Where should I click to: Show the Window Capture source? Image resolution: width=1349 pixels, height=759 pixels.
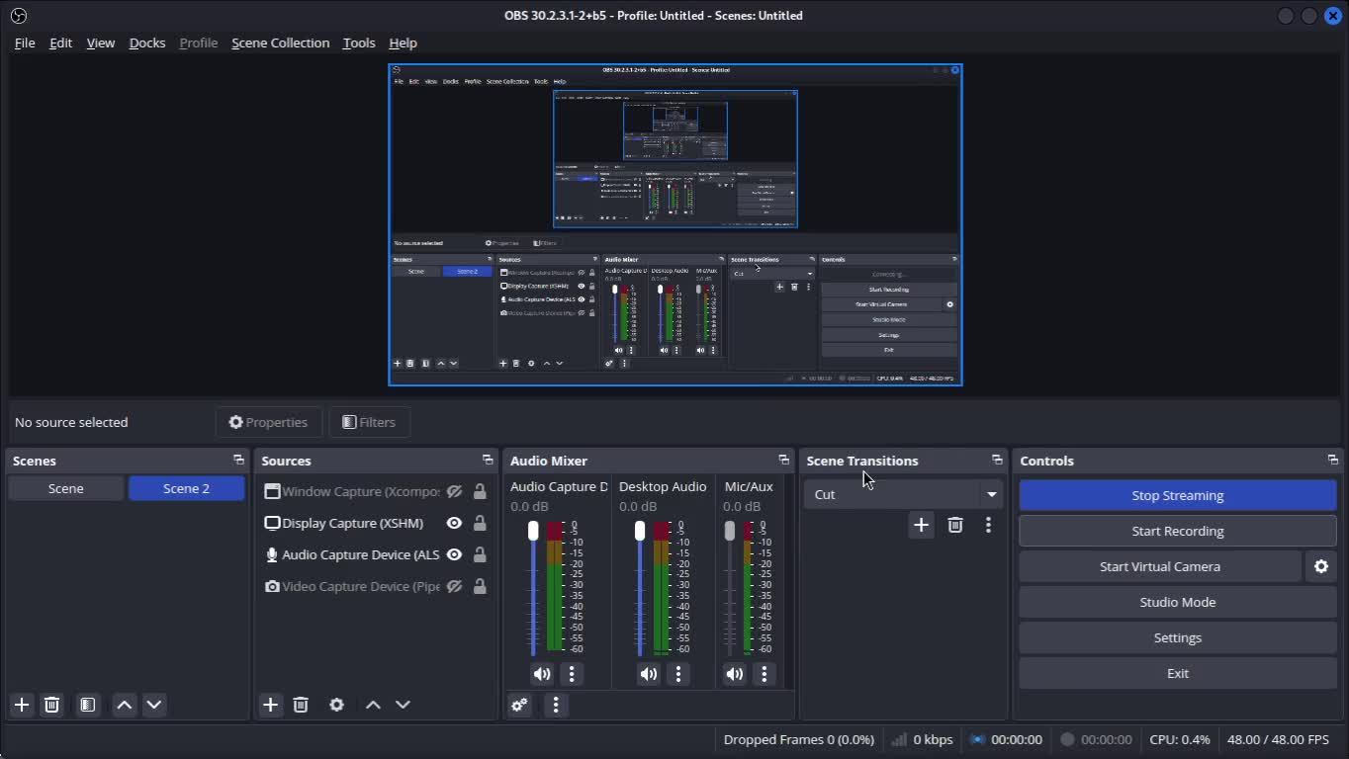(454, 491)
